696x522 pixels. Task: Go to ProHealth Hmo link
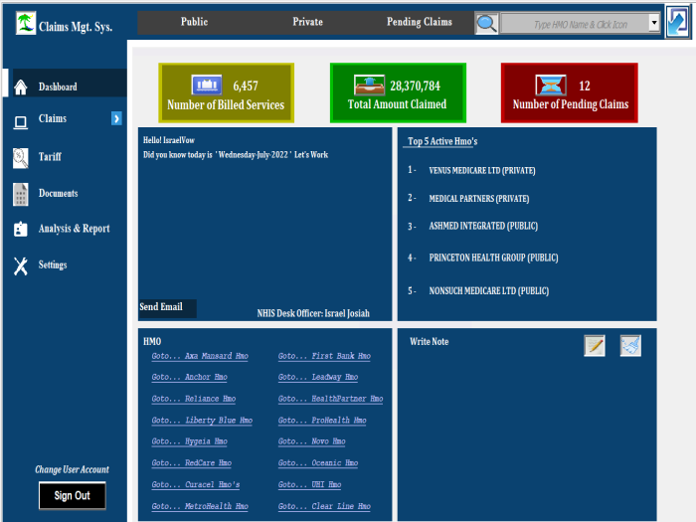click(x=322, y=421)
